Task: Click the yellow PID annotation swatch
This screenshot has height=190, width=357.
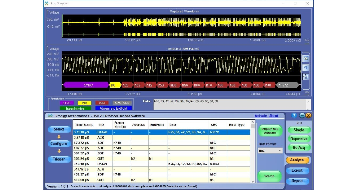Action: tap(85, 103)
